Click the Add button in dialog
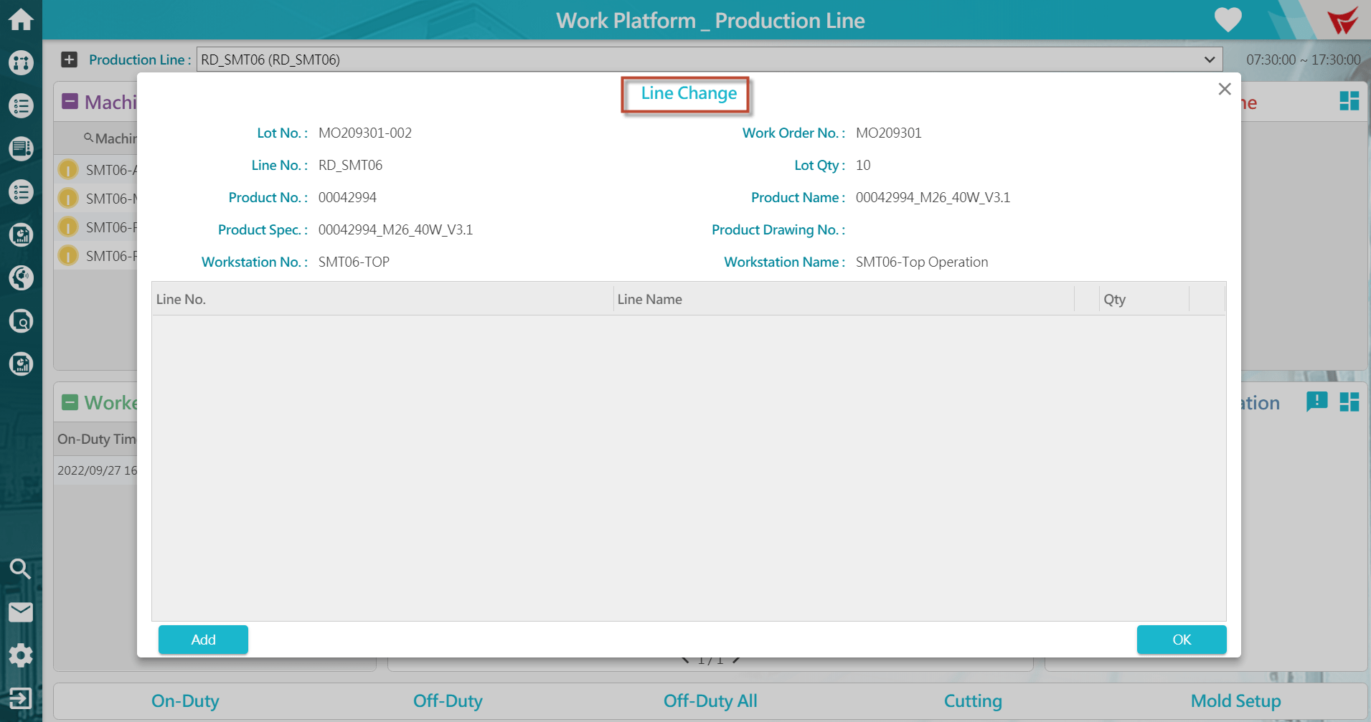Screen dimensions: 1371x722 click(203, 640)
